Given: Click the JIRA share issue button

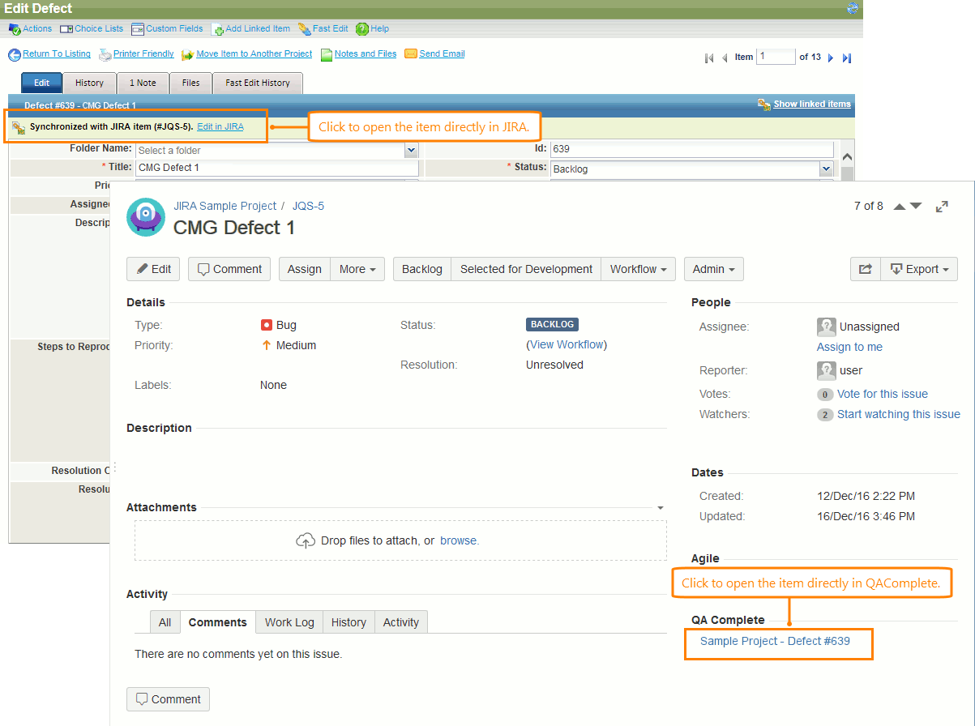Looking at the screenshot, I should pos(866,269).
